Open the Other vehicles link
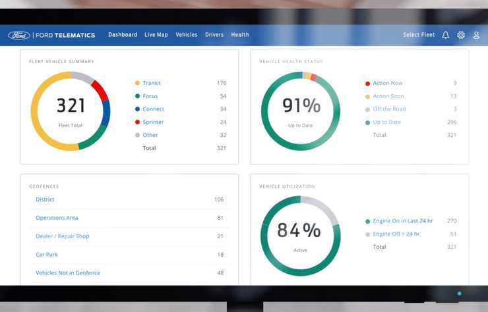This screenshot has height=312, width=488. click(150, 135)
